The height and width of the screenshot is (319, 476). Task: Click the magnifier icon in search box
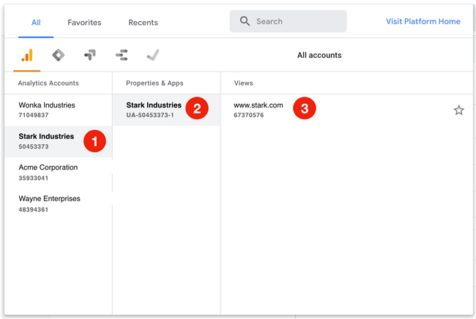click(245, 21)
